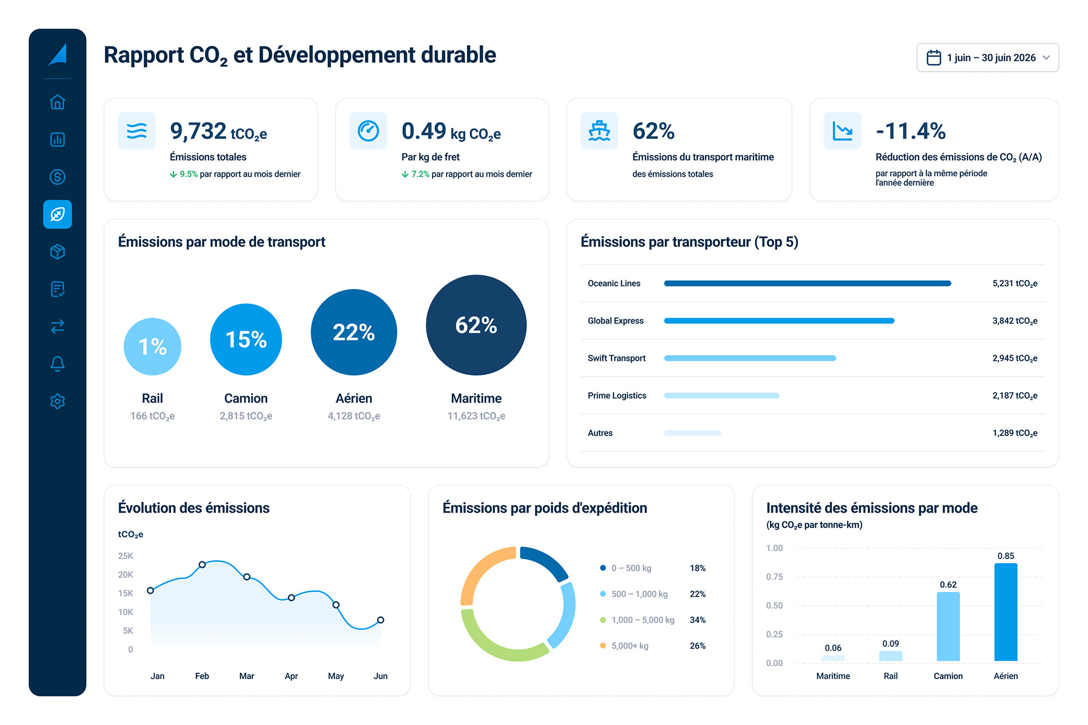Click the dropdown chevron next to the date range

tap(1046, 58)
